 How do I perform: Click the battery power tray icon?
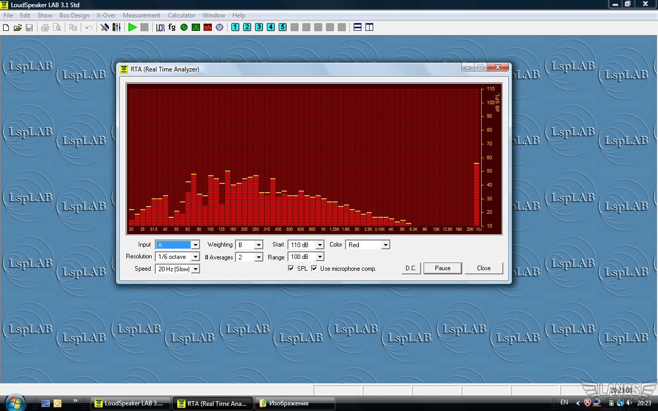coord(611,403)
